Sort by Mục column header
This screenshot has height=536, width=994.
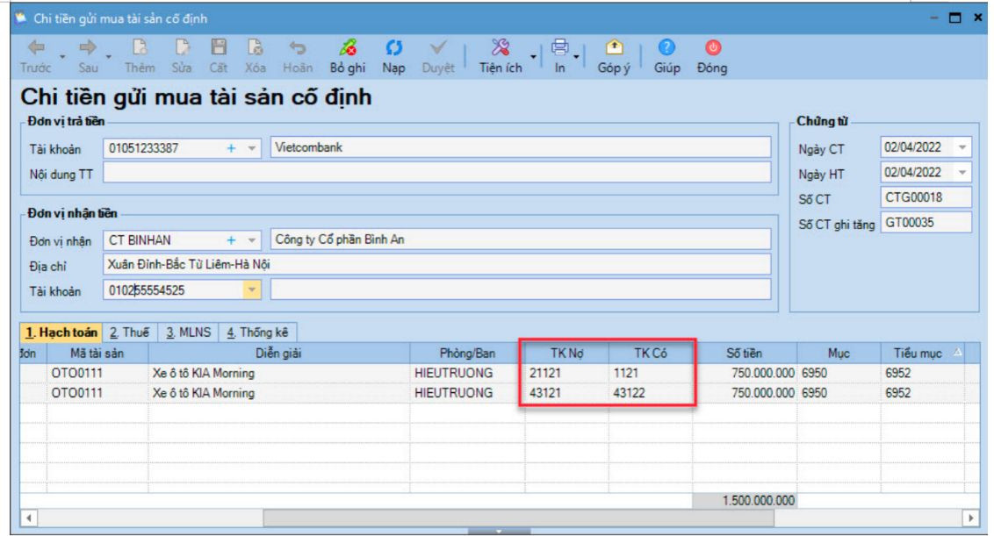coord(838,354)
